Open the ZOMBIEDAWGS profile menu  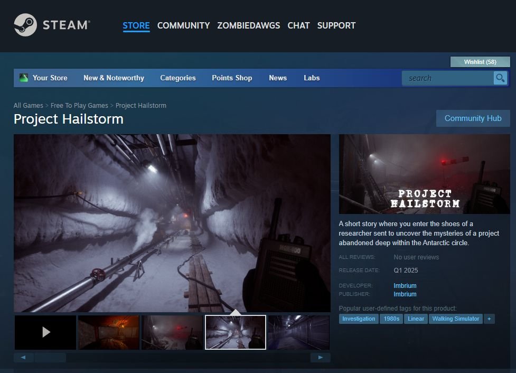[x=248, y=25]
